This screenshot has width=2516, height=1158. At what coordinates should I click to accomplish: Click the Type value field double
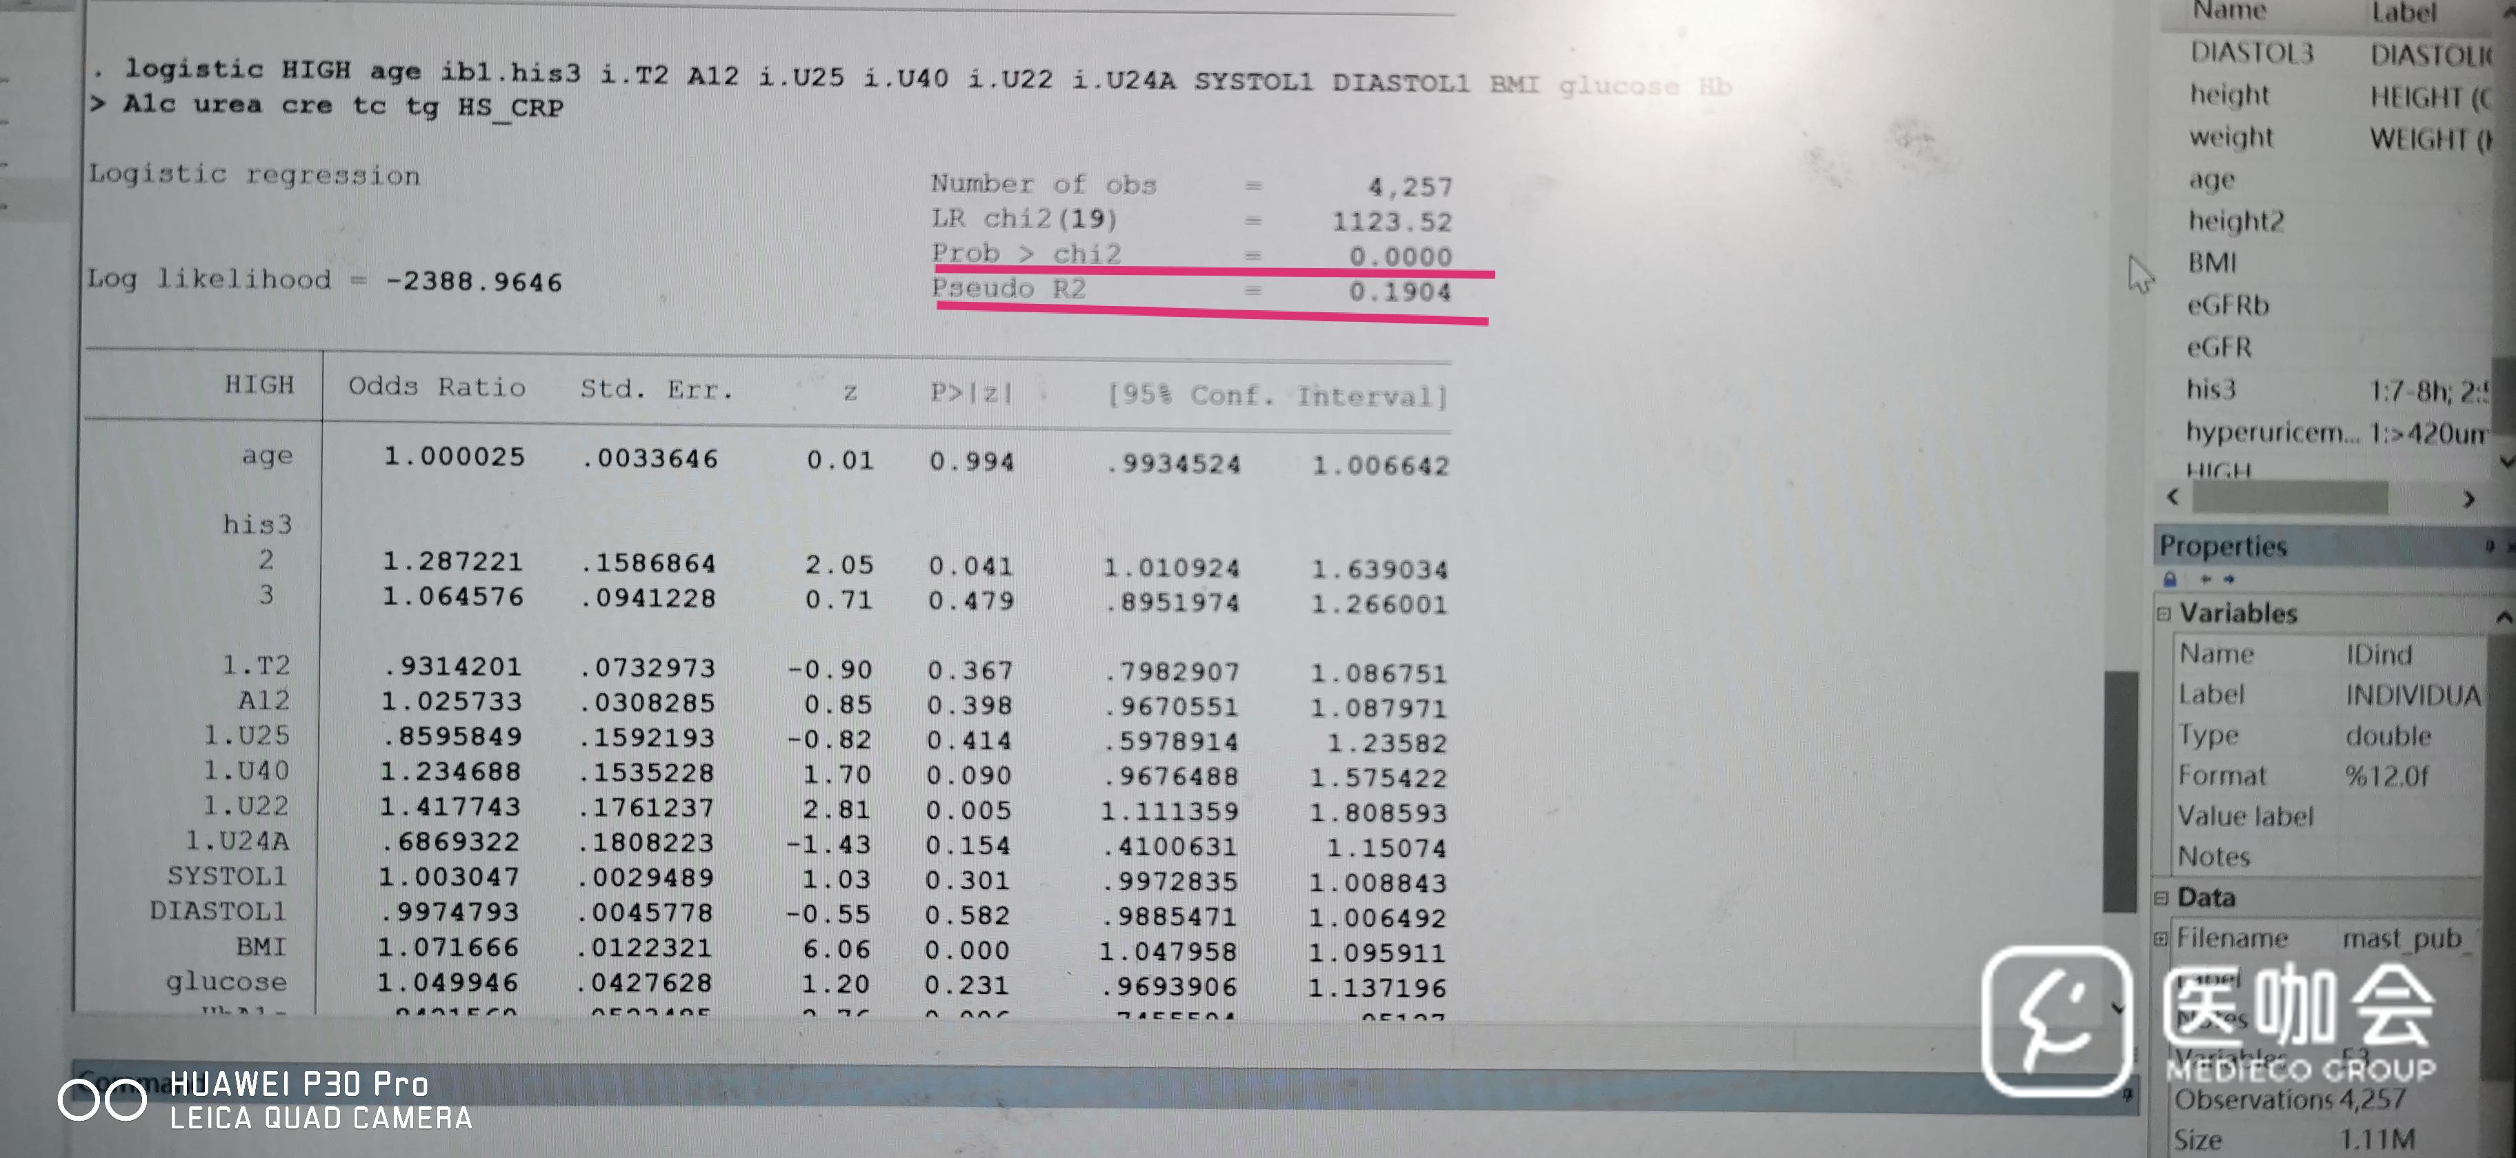pos(2388,735)
